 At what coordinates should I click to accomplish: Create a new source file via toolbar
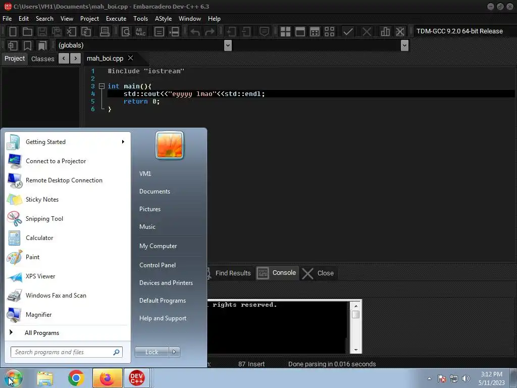[13, 32]
